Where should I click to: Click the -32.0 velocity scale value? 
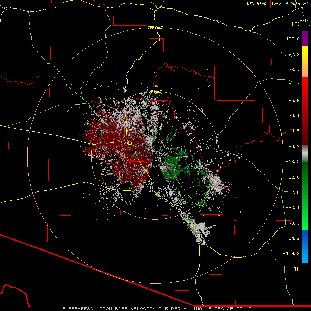point(293,177)
